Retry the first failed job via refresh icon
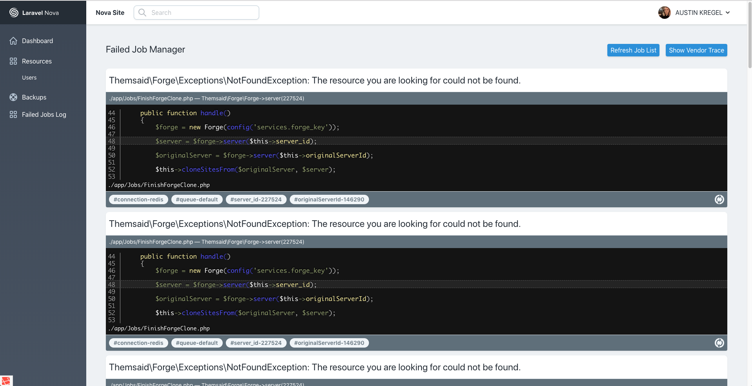 (x=719, y=199)
